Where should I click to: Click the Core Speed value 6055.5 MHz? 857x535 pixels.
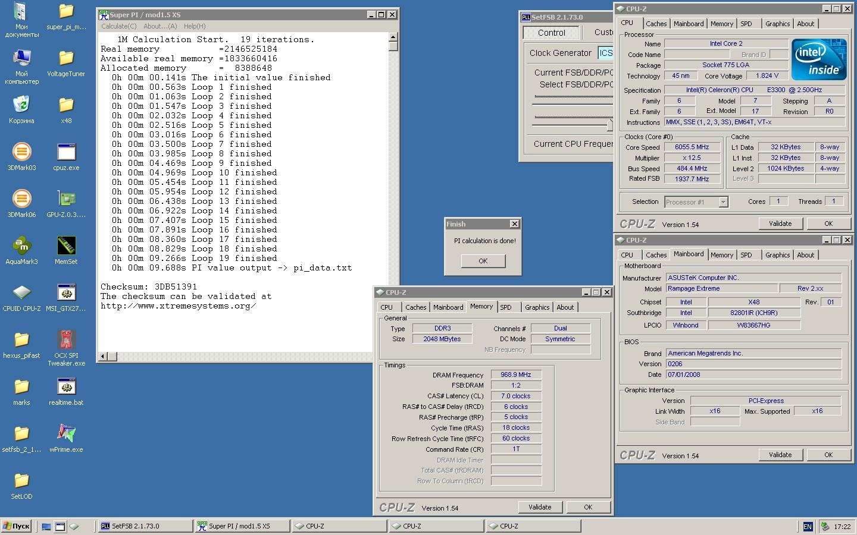coord(692,147)
